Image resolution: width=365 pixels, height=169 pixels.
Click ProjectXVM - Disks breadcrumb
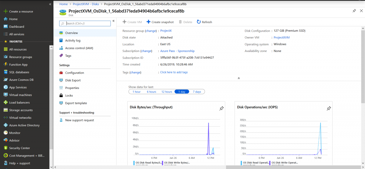(86, 4)
